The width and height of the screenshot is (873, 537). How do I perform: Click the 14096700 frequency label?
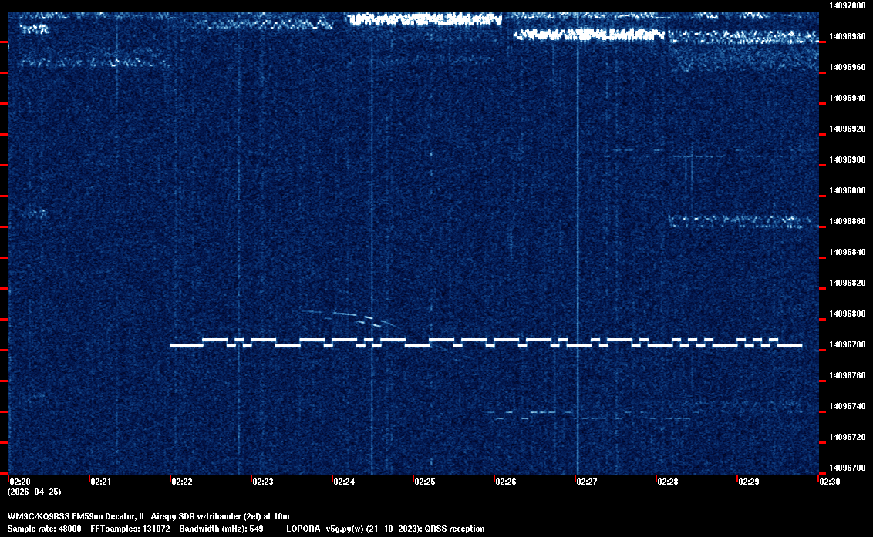[x=848, y=468]
